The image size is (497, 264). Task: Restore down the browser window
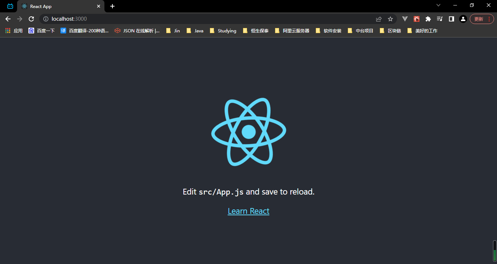472,5
